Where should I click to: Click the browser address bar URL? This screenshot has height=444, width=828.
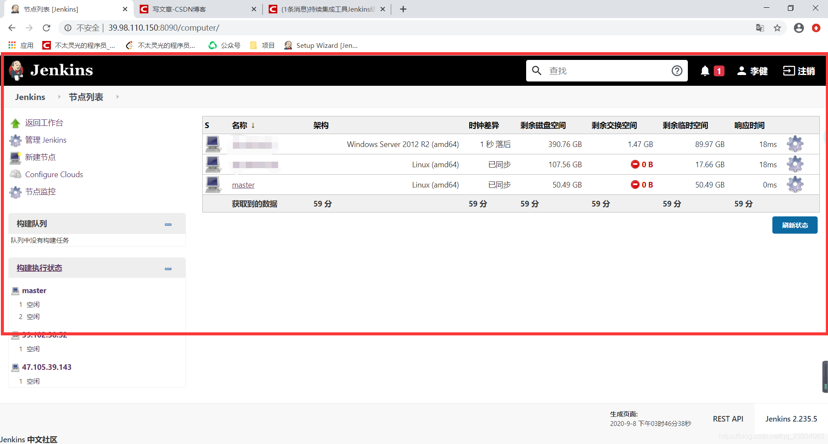[x=164, y=28]
